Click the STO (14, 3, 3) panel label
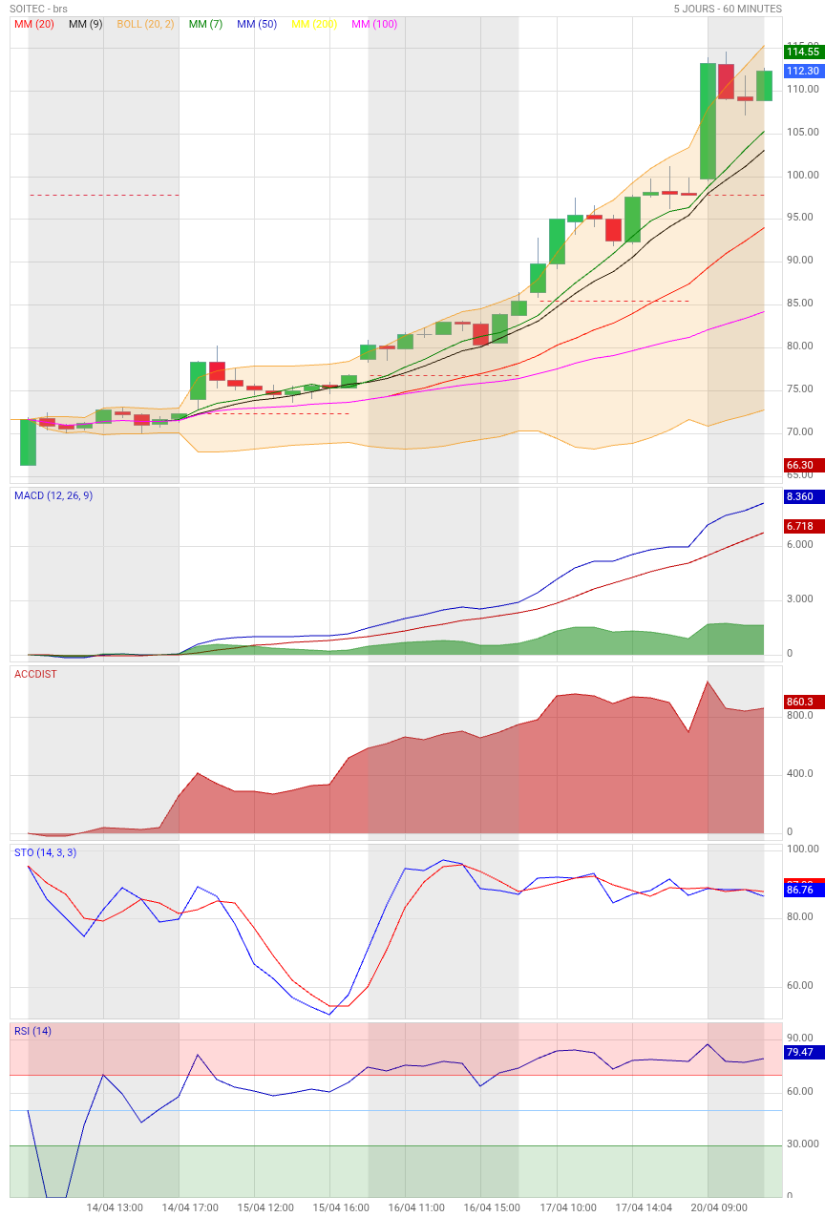Image resolution: width=825 pixels, height=1217 pixels. click(x=45, y=852)
